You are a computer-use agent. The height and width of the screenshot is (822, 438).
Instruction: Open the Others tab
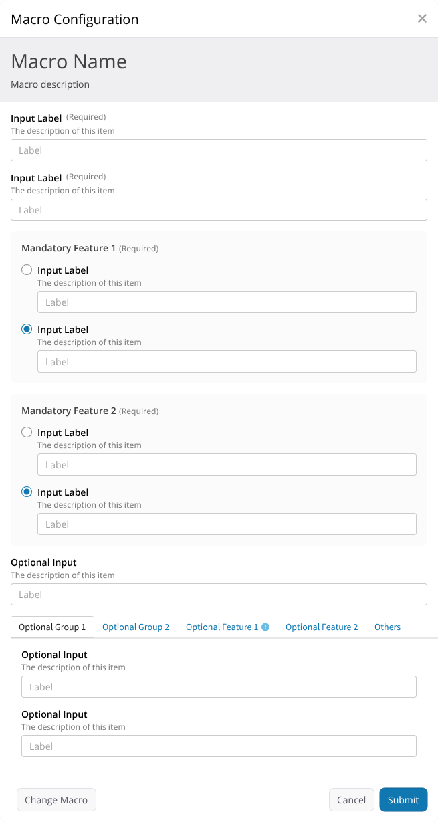point(387,627)
